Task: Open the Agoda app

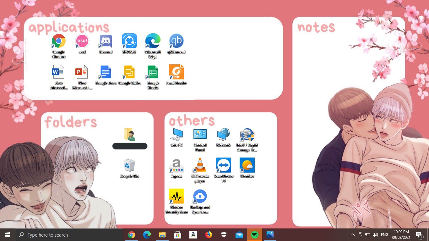Action: [176, 165]
